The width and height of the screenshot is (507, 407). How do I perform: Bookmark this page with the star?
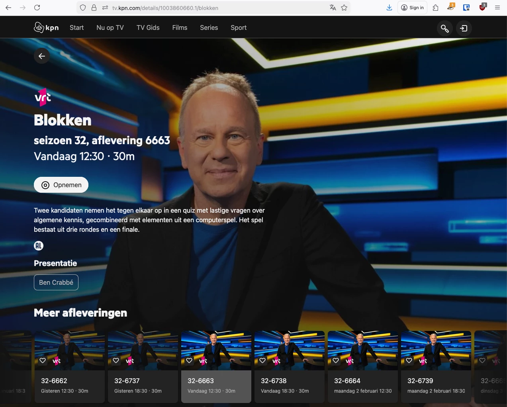click(344, 8)
